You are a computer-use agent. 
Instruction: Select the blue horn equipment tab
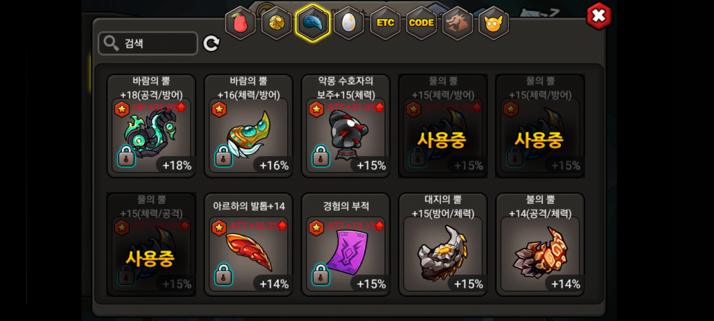coord(313,23)
